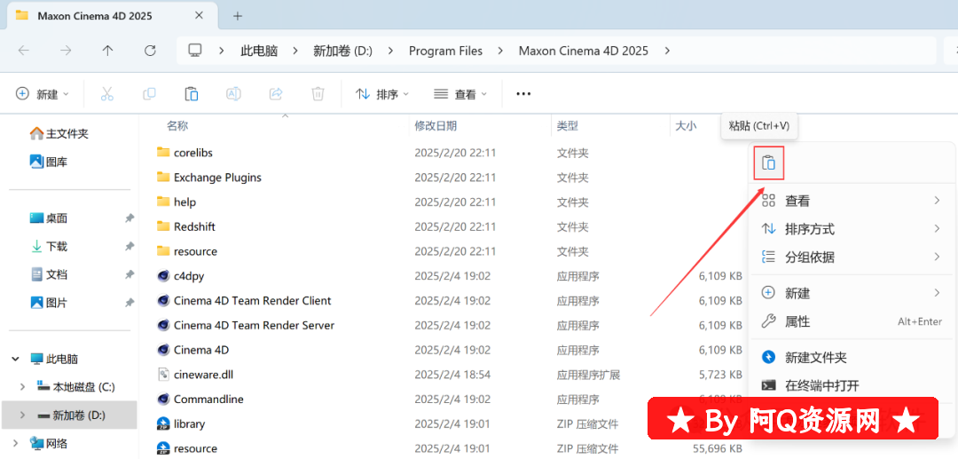This screenshot has width=958, height=459.
Task: Select the help folder name
Action: tap(185, 202)
